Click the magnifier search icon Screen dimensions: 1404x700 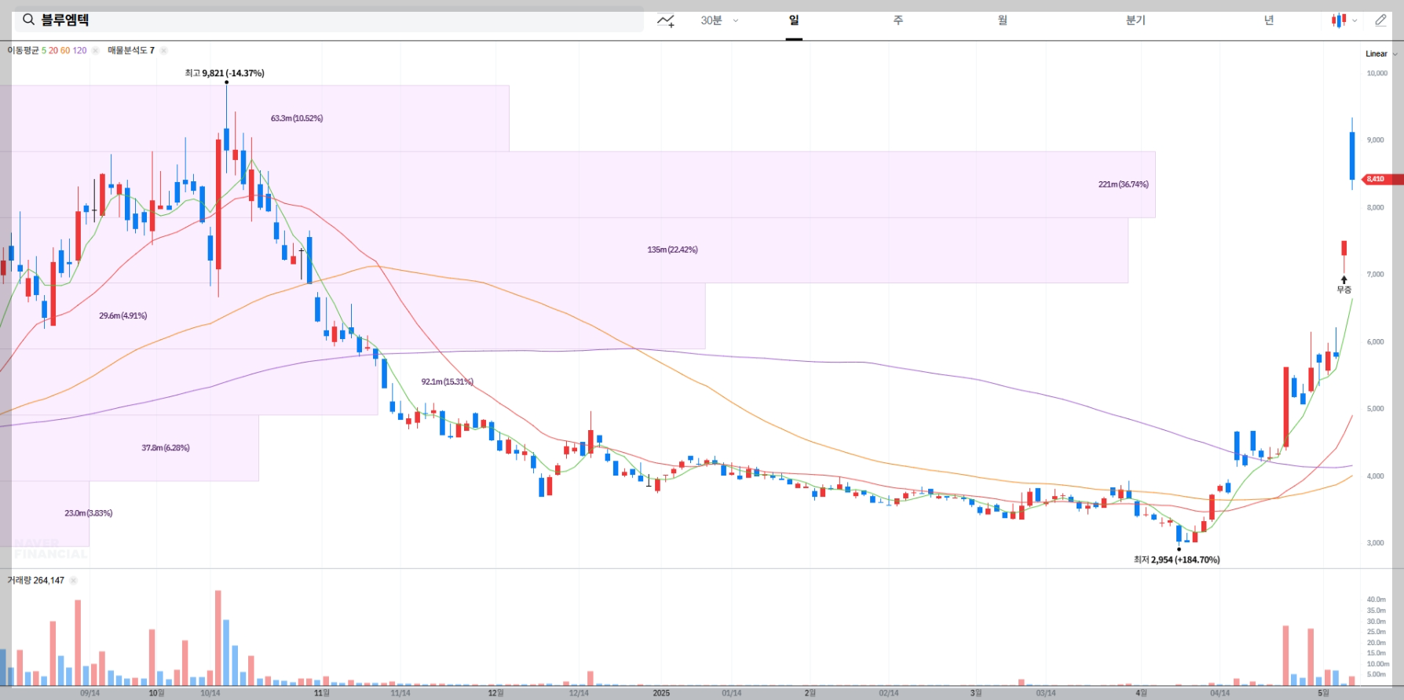point(27,20)
